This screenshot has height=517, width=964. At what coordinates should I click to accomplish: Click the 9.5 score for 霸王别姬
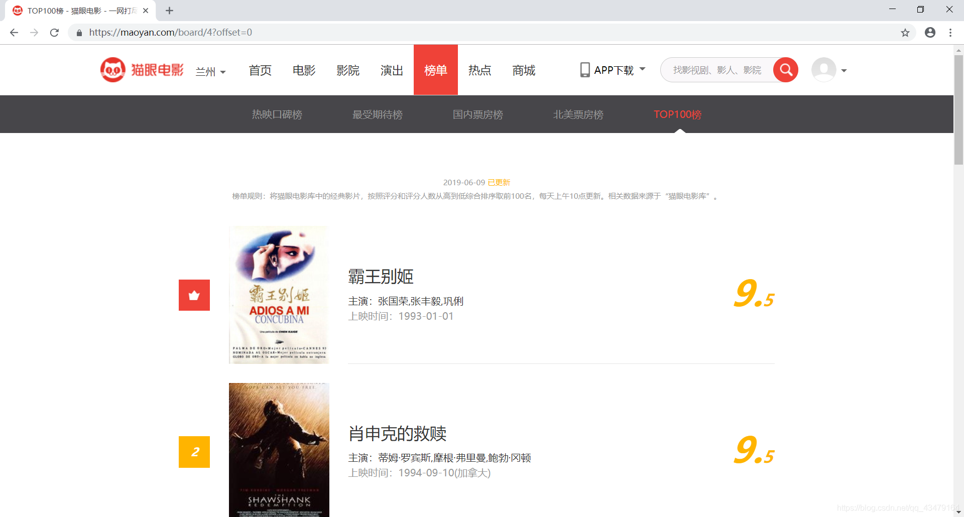[754, 294]
